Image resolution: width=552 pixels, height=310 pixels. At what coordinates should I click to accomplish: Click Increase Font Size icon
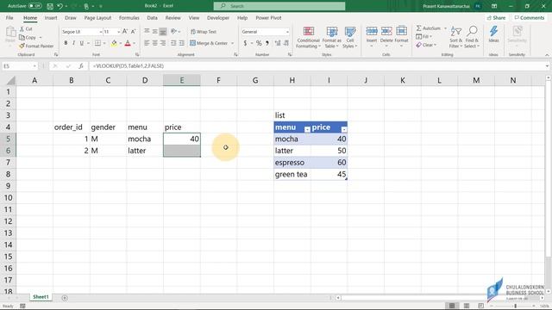(124, 32)
